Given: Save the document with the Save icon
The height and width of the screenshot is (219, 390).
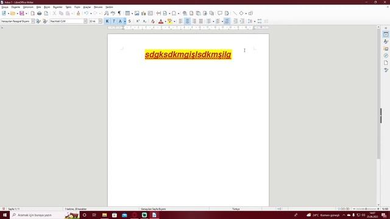Looking at the screenshot, I should [x=22, y=13].
